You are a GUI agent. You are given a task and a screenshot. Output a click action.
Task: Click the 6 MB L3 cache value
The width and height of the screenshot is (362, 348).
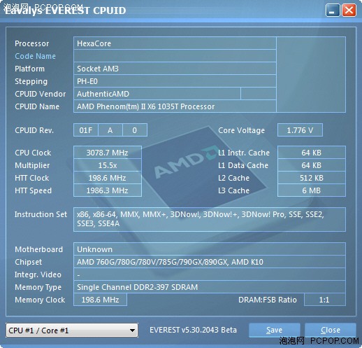(312, 190)
